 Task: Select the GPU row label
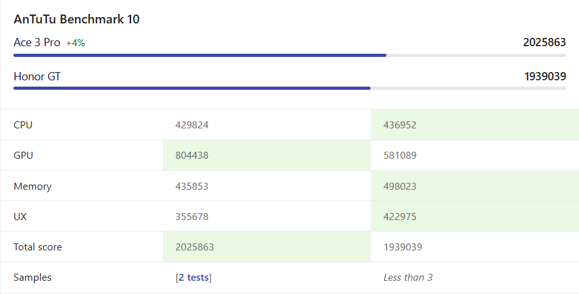[23, 155]
